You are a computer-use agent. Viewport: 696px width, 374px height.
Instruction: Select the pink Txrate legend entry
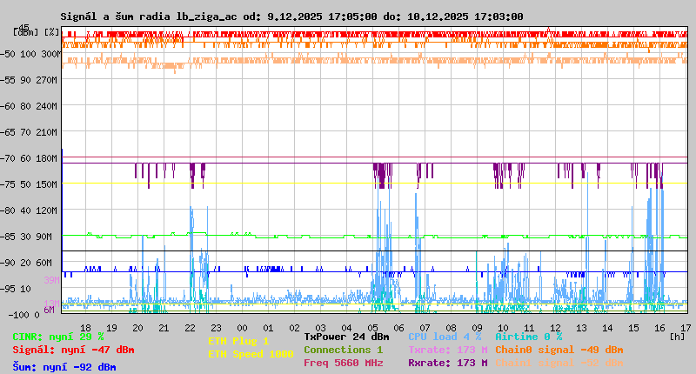(x=447, y=350)
